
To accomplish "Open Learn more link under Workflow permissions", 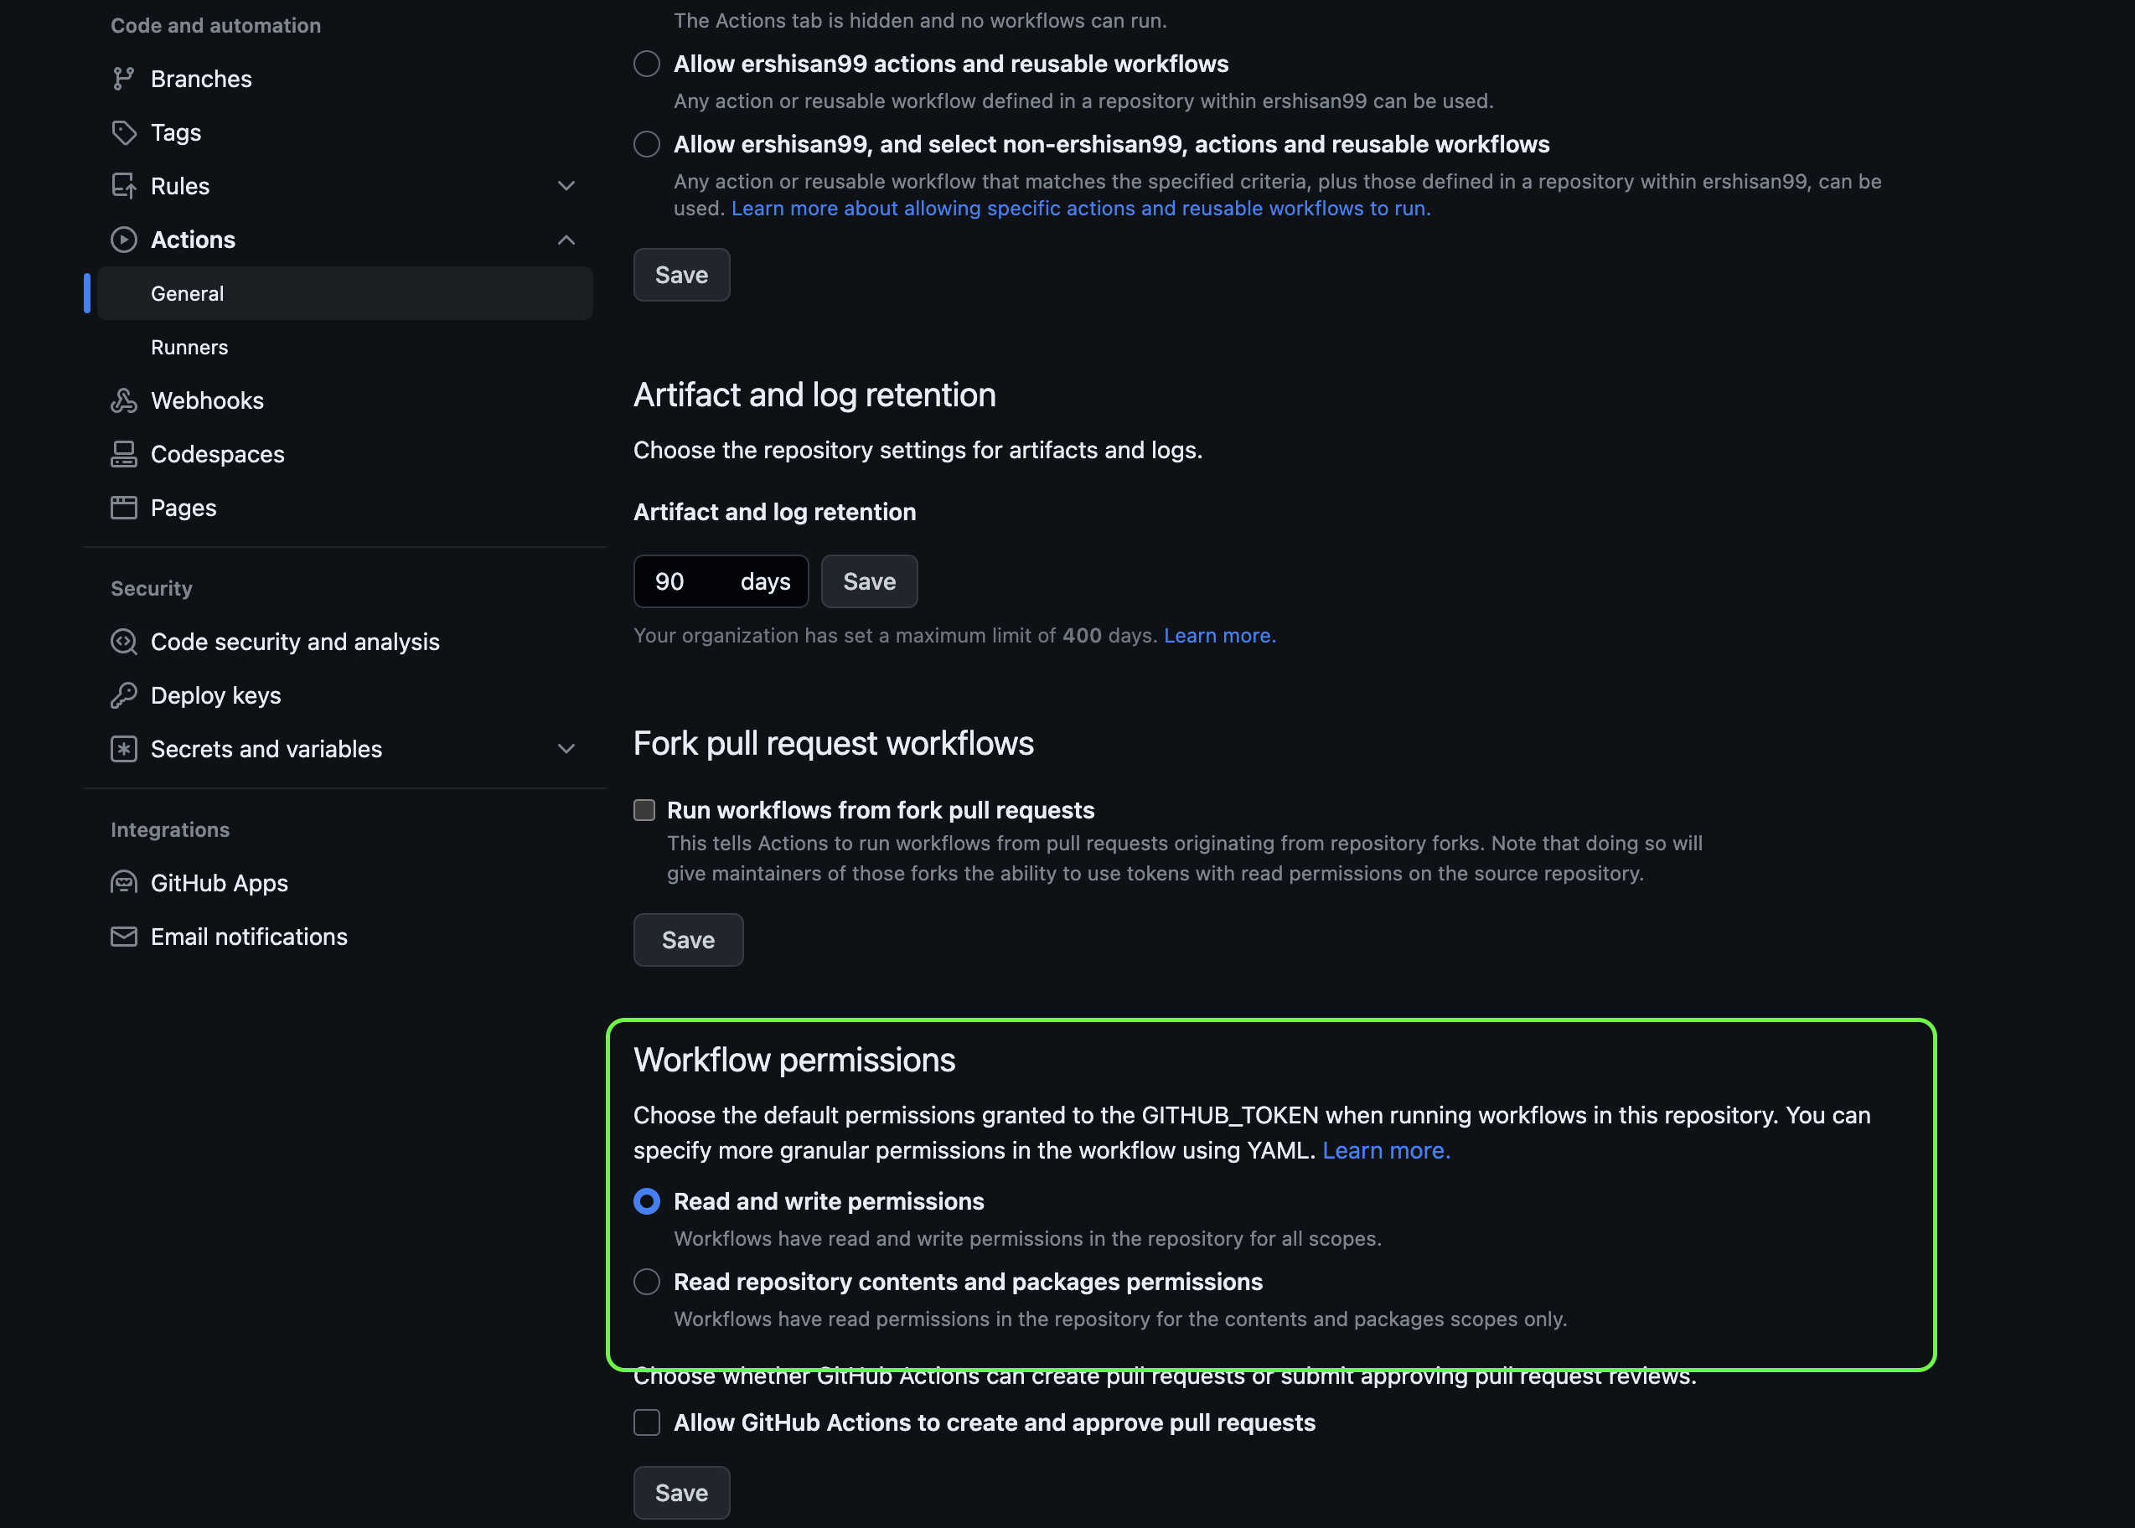I will click(x=1385, y=1151).
